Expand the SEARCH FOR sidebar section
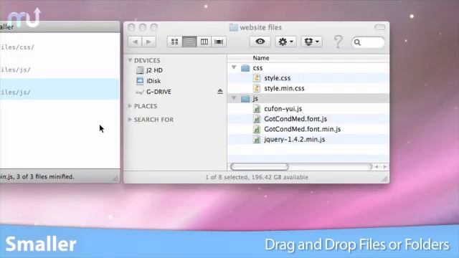This screenshot has width=459, height=258. pyautogui.click(x=130, y=120)
